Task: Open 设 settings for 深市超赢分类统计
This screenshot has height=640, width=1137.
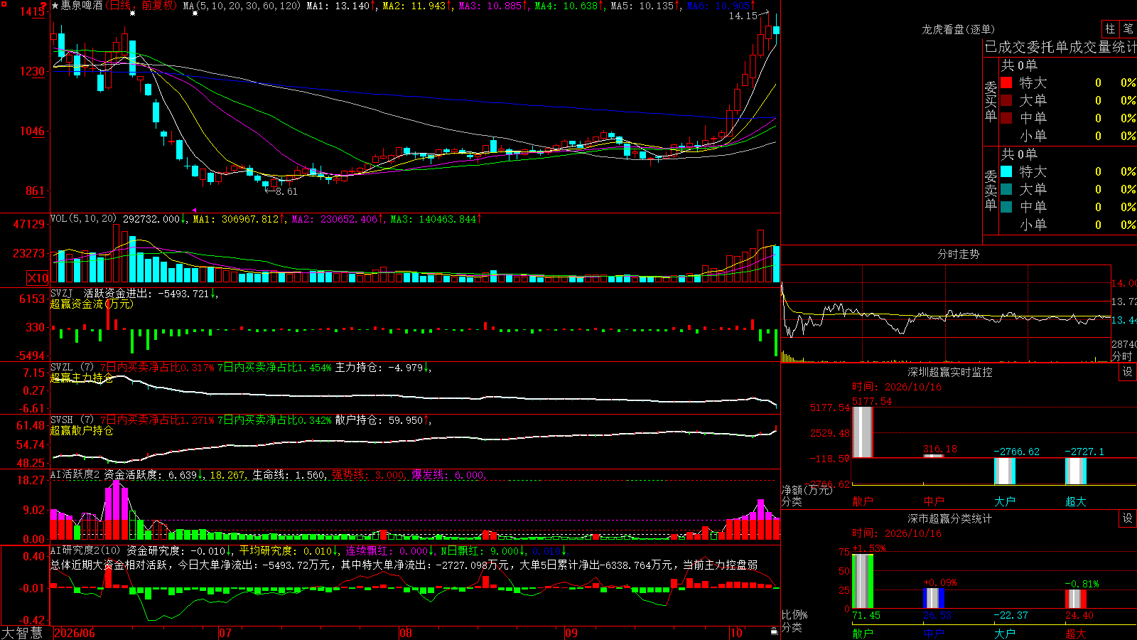Action: 1128,518
